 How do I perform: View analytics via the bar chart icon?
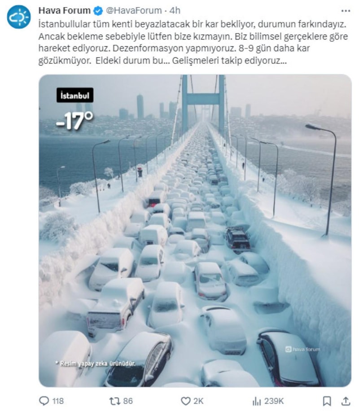pos(257,401)
